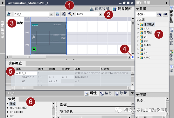Click the overview navigation icon at the device view corner

(133, 57)
